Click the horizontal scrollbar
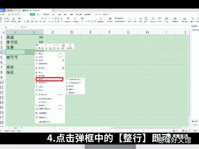Image resolution: width=199 pixels, height=149 pixels. (148, 128)
